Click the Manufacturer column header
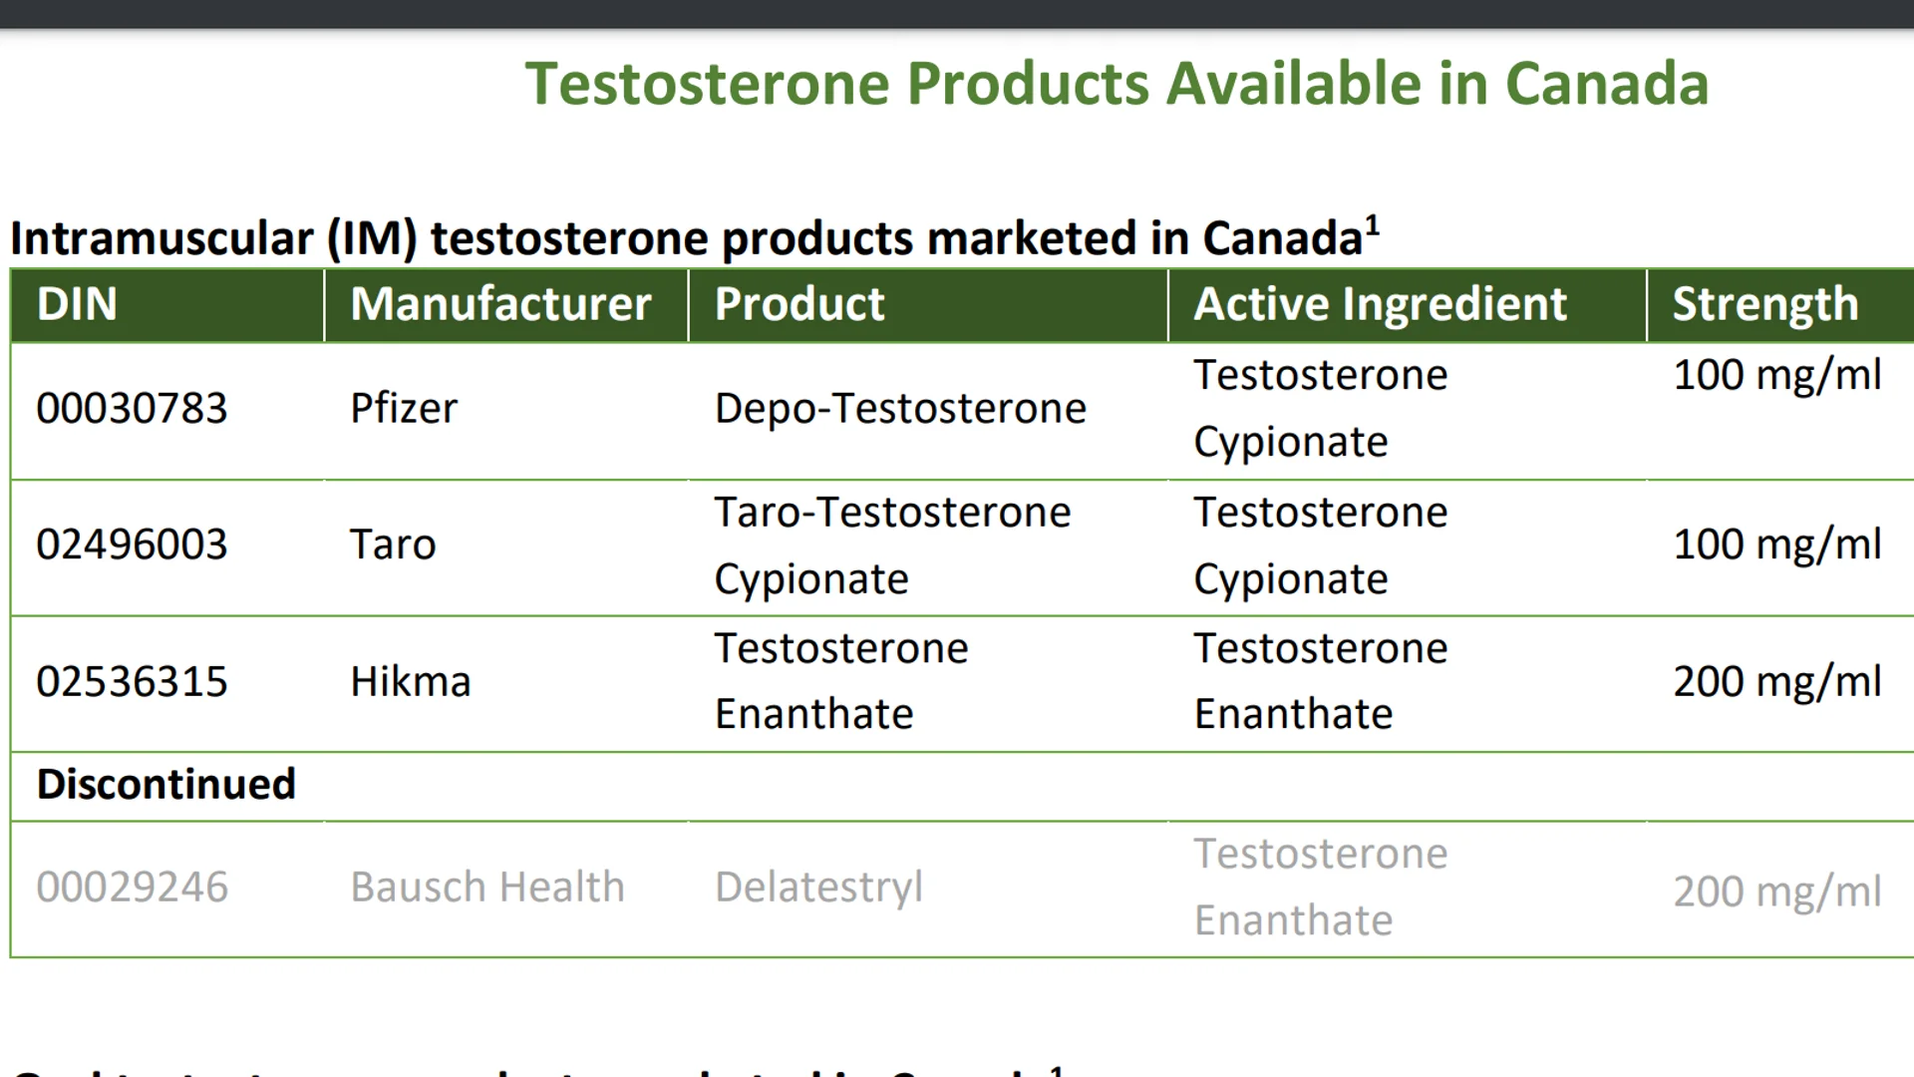The width and height of the screenshot is (1914, 1077). pyautogui.click(x=500, y=304)
